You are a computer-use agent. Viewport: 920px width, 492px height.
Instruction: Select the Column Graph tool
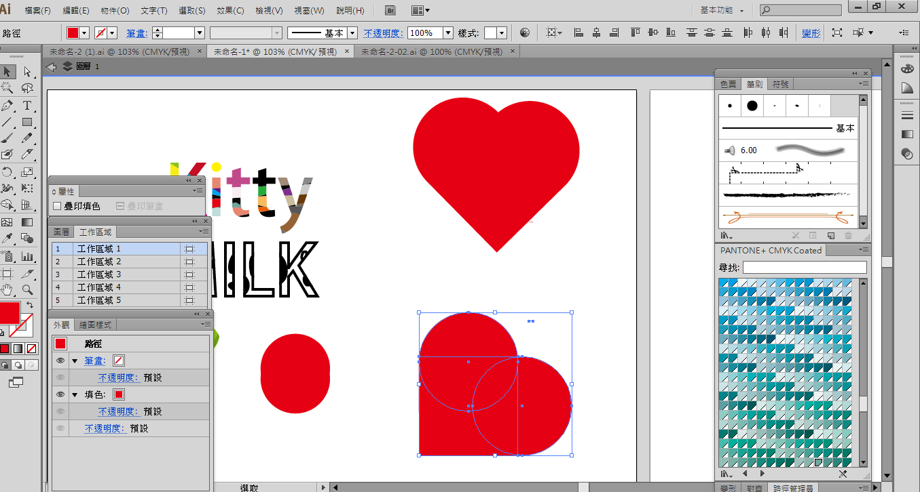pyautogui.click(x=27, y=256)
